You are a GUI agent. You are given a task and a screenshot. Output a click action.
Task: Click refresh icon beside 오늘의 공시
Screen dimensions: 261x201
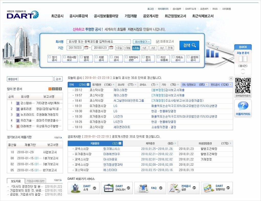pyautogui.click(x=231, y=78)
